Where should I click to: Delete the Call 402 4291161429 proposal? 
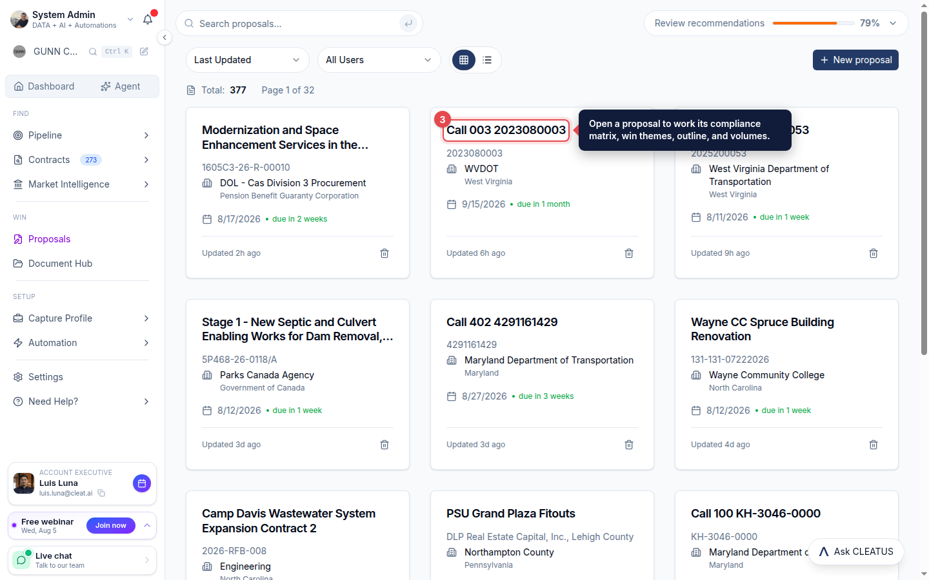[629, 445]
